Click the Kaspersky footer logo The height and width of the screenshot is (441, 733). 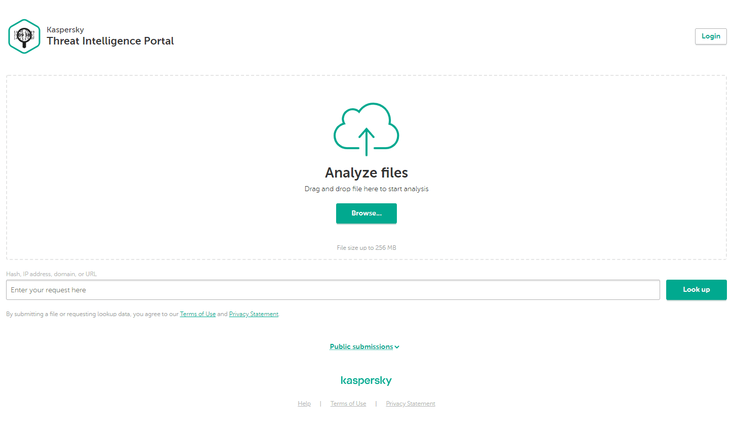pyautogui.click(x=366, y=380)
